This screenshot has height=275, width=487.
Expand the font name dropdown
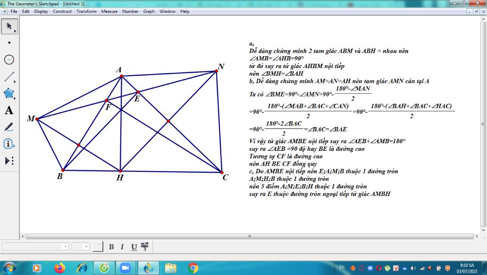pyautogui.click(x=66, y=247)
